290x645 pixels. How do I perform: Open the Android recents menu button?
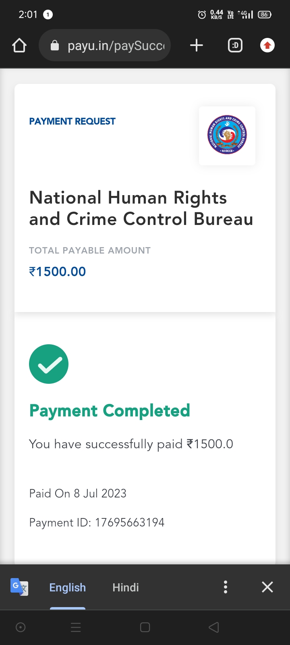click(76, 627)
